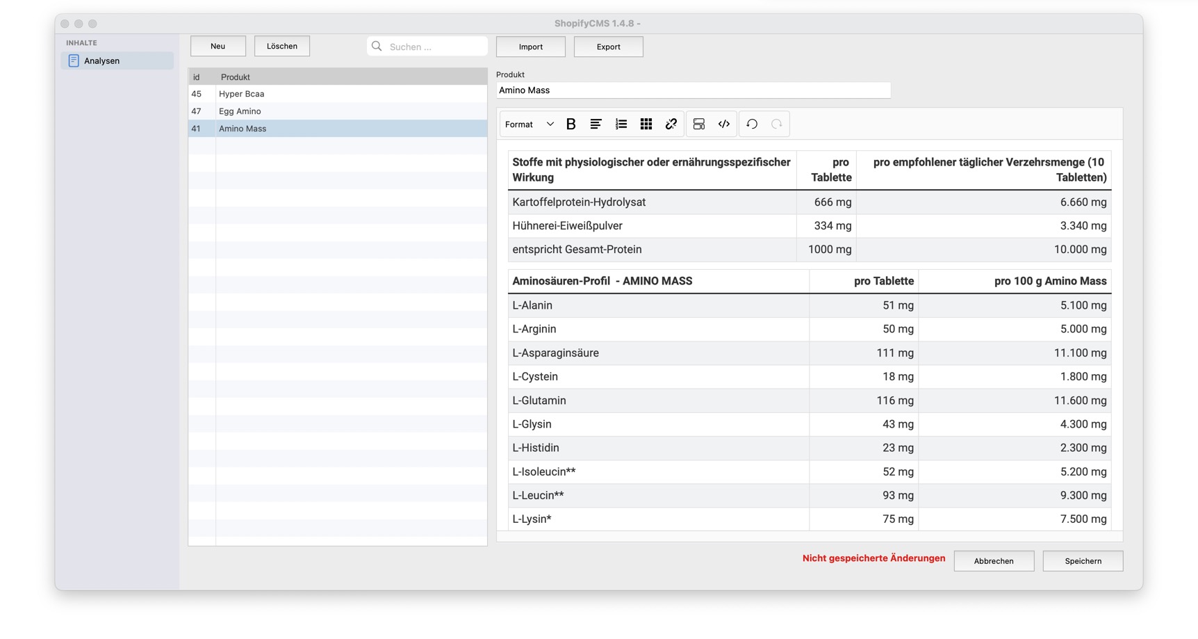Click the Import button

[x=531, y=47]
